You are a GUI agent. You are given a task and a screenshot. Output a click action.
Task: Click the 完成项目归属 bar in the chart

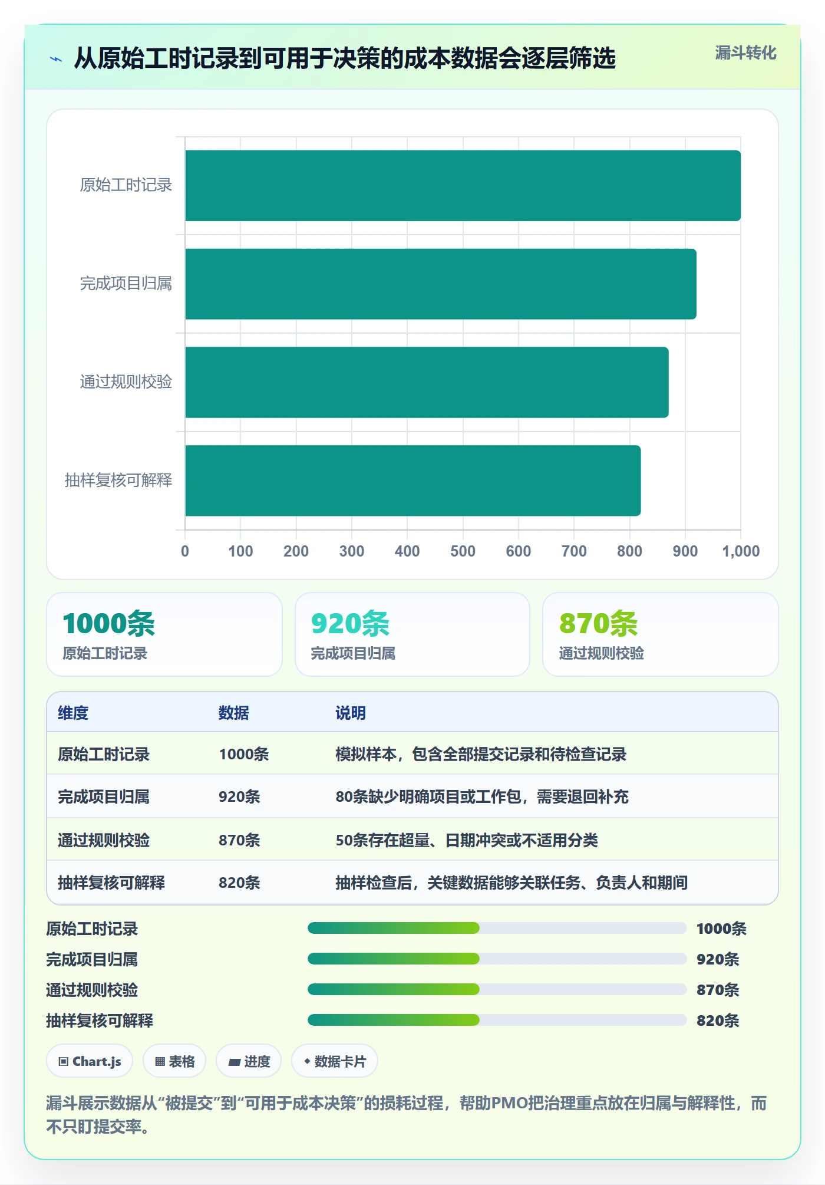click(441, 284)
